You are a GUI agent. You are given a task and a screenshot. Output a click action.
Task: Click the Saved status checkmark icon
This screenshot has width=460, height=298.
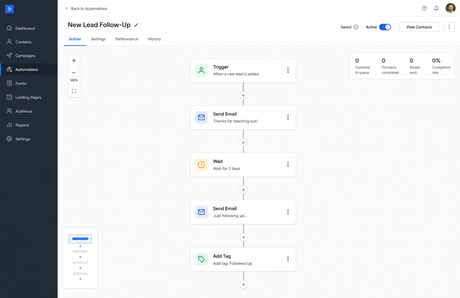pos(356,27)
